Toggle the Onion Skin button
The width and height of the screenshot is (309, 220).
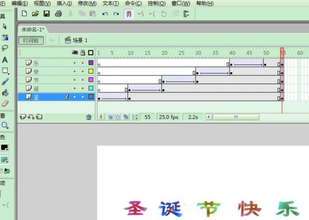pyautogui.click(x=110, y=117)
